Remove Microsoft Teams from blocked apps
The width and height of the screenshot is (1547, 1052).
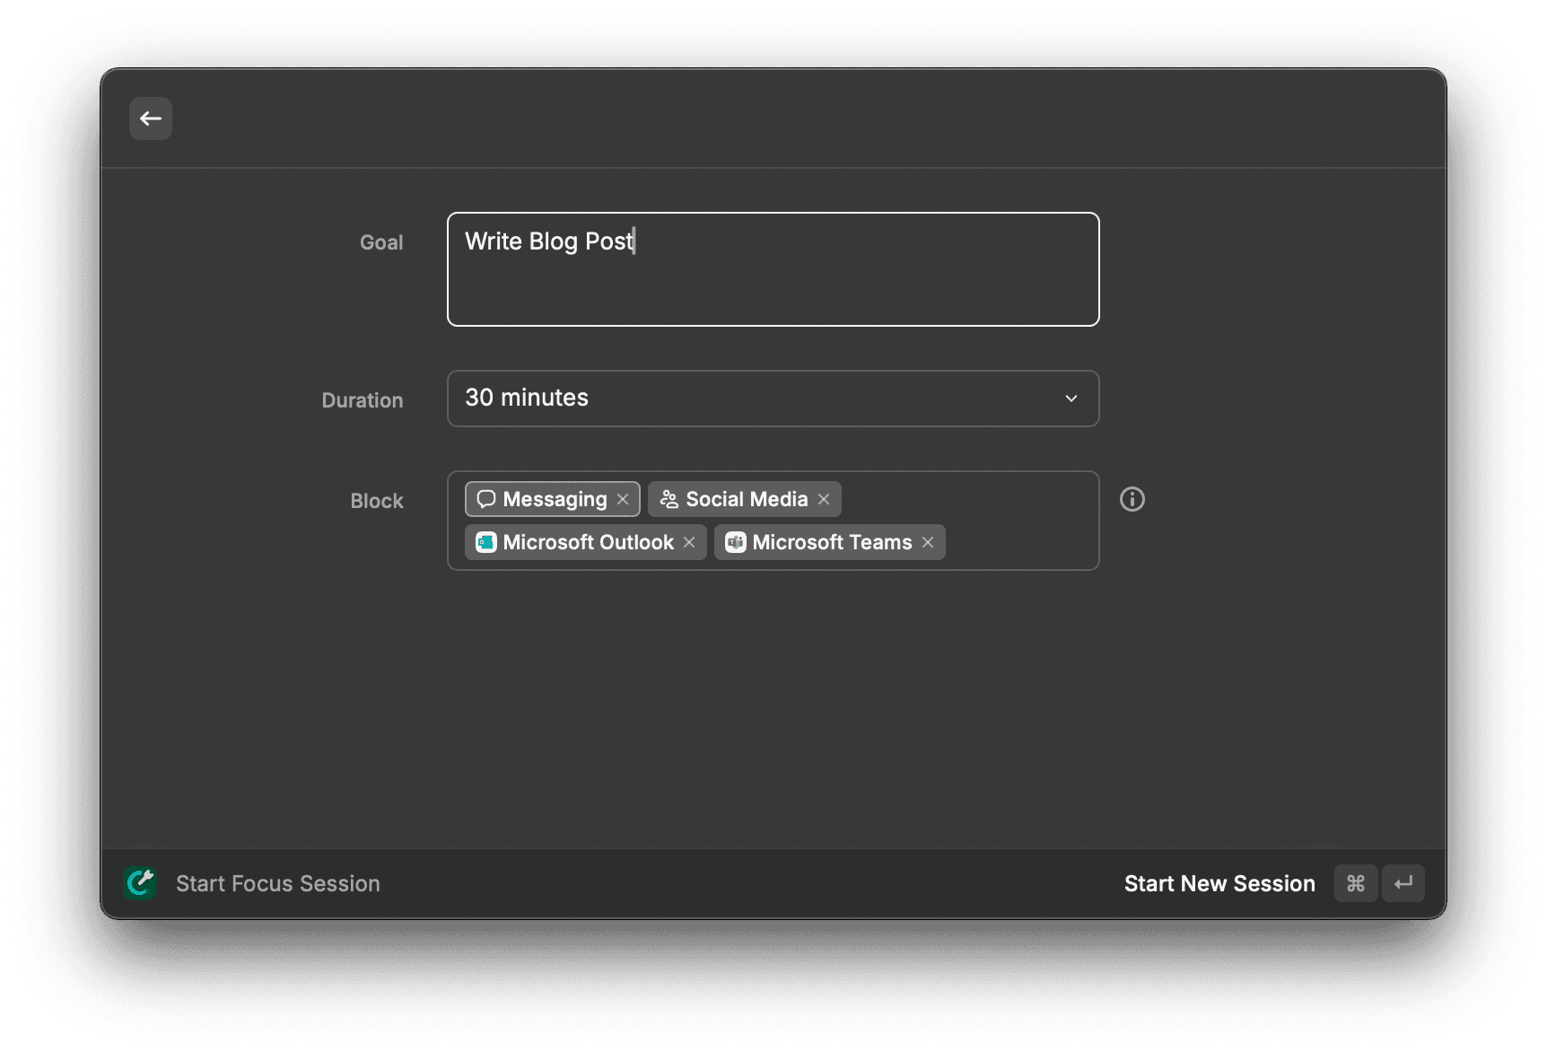(928, 542)
